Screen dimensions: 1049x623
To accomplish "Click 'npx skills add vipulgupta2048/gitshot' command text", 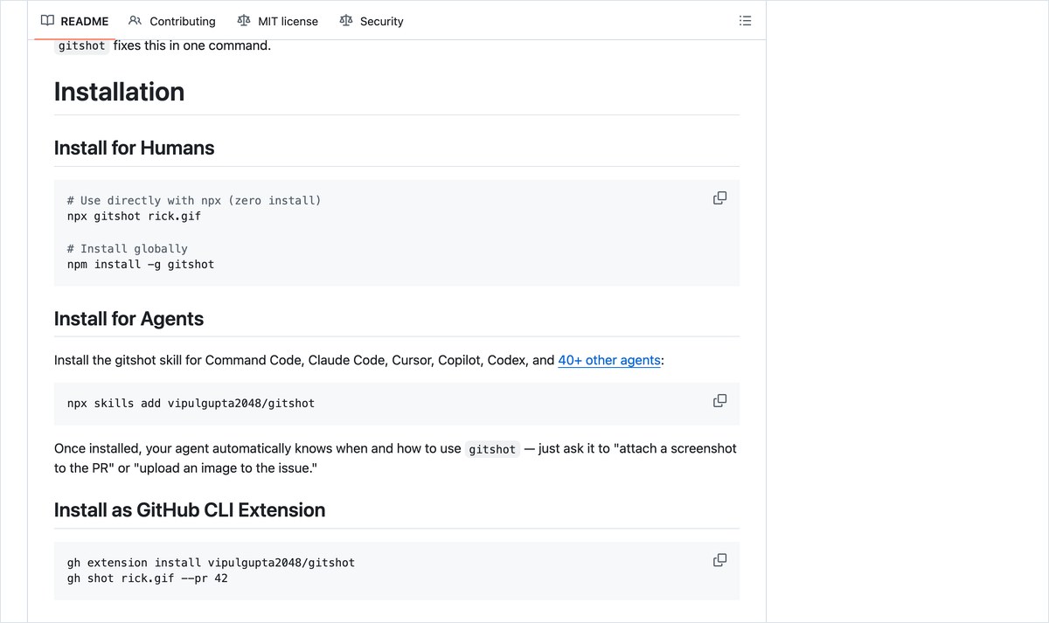I will coord(191,404).
